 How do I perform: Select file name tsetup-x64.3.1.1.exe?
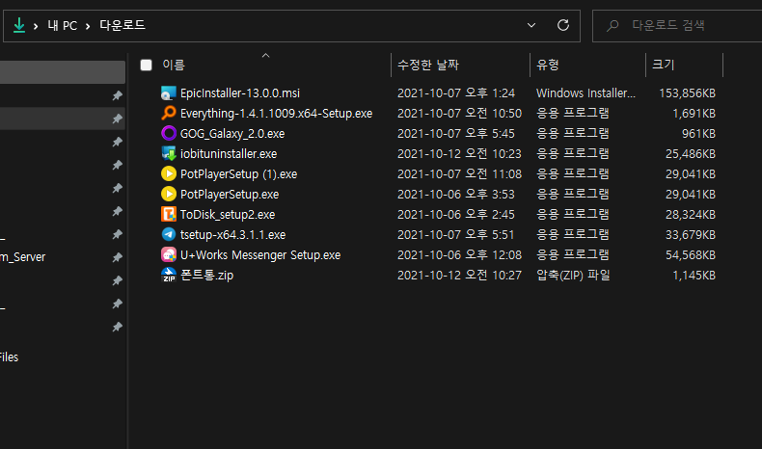pos(232,235)
